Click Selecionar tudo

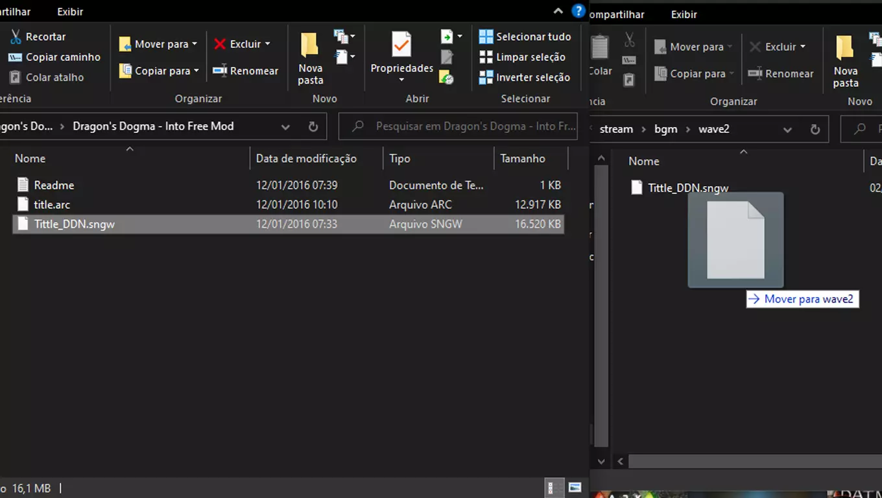(525, 37)
